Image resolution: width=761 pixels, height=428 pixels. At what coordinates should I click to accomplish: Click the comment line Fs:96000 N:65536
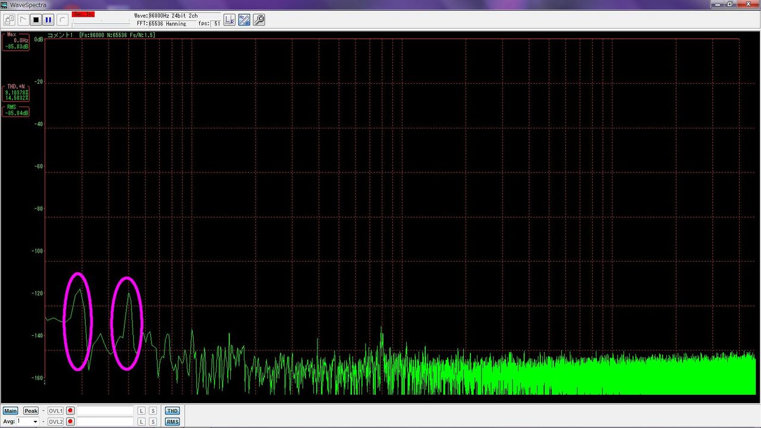pos(101,35)
